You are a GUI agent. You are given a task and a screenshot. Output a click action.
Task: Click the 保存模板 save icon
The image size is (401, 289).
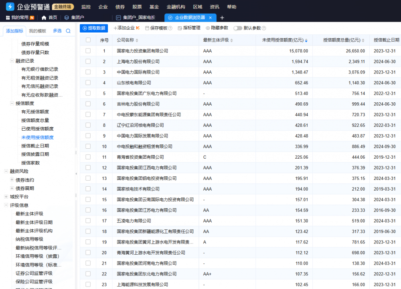147,28
